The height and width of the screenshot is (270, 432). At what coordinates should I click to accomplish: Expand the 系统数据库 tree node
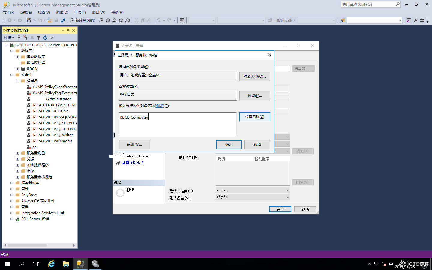click(17, 57)
